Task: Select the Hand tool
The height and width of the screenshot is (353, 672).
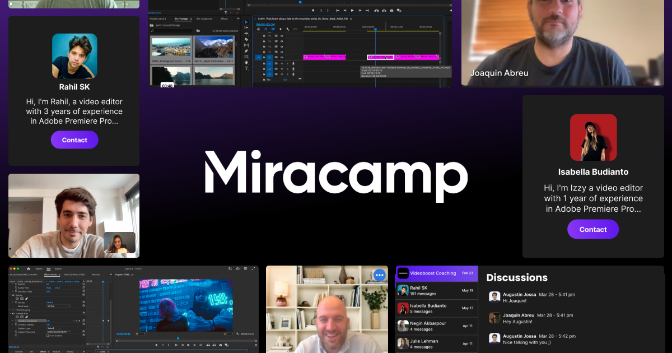Action: coord(246,62)
